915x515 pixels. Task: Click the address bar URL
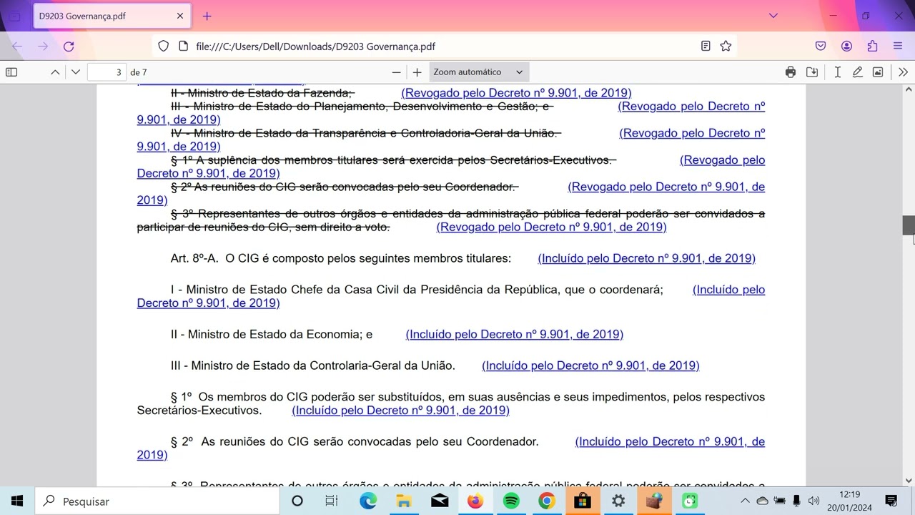(315, 46)
